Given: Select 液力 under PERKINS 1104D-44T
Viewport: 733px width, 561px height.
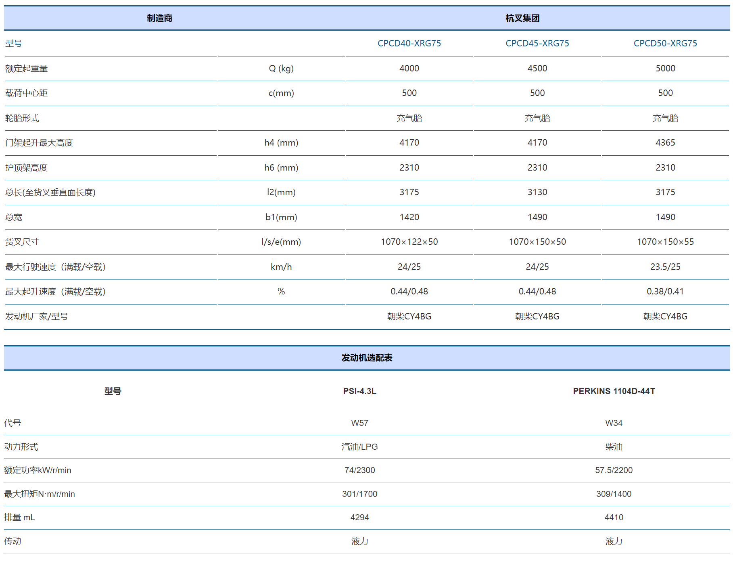Looking at the screenshot, I should 614,541.
